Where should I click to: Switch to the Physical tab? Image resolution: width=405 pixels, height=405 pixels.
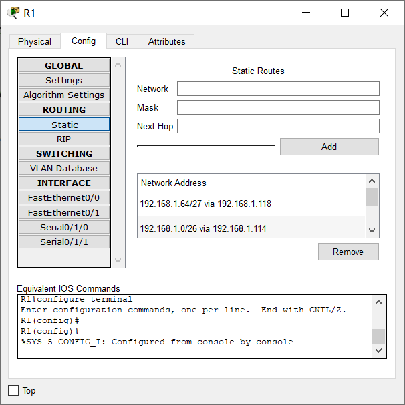pos(35,41)
